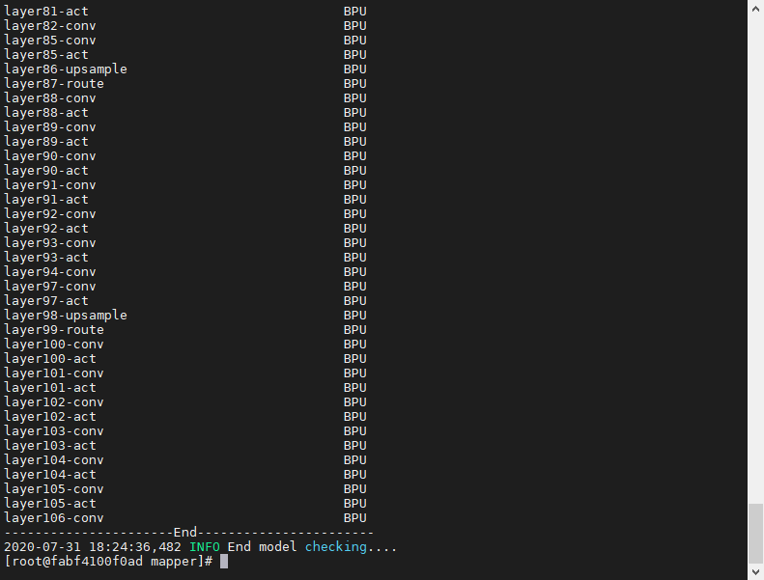This screenshot has height=580, width=764.
Task: Click BPU value beside layer106-conv
Action: (x=354, y=518)
